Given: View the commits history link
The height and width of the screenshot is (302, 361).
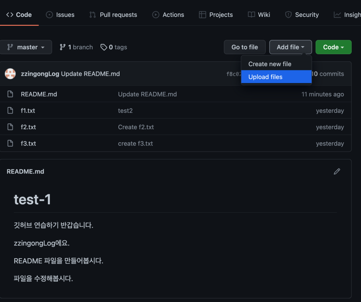Looking at the screenshot, I should (328, 74).
